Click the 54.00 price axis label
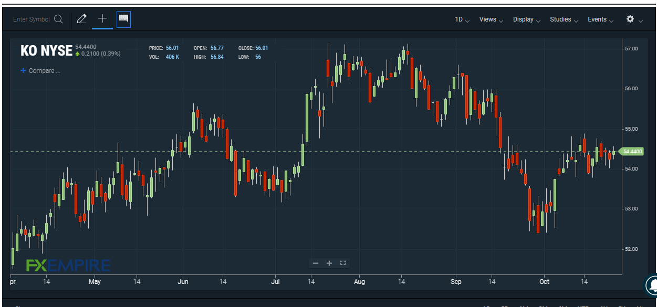This screenshot has width=657, height=307. [631, 169]
